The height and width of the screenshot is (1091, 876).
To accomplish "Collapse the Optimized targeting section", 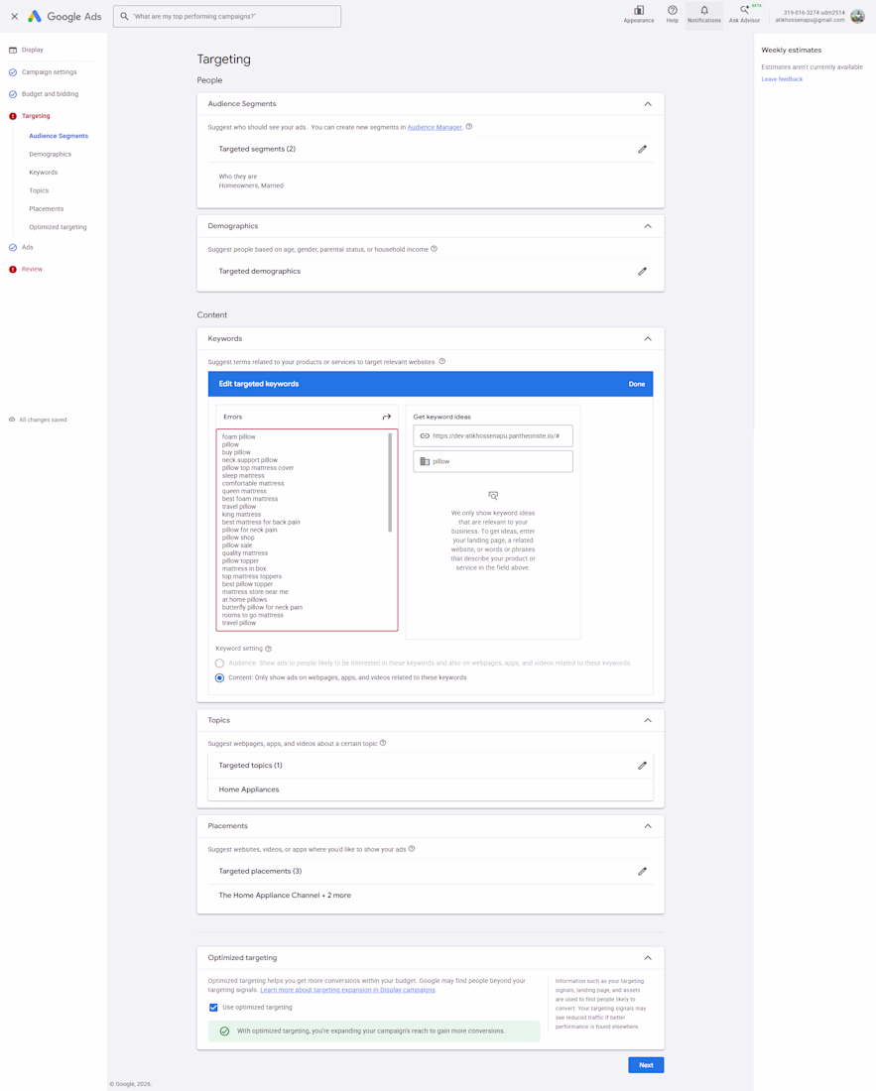I will pos(648,958).
